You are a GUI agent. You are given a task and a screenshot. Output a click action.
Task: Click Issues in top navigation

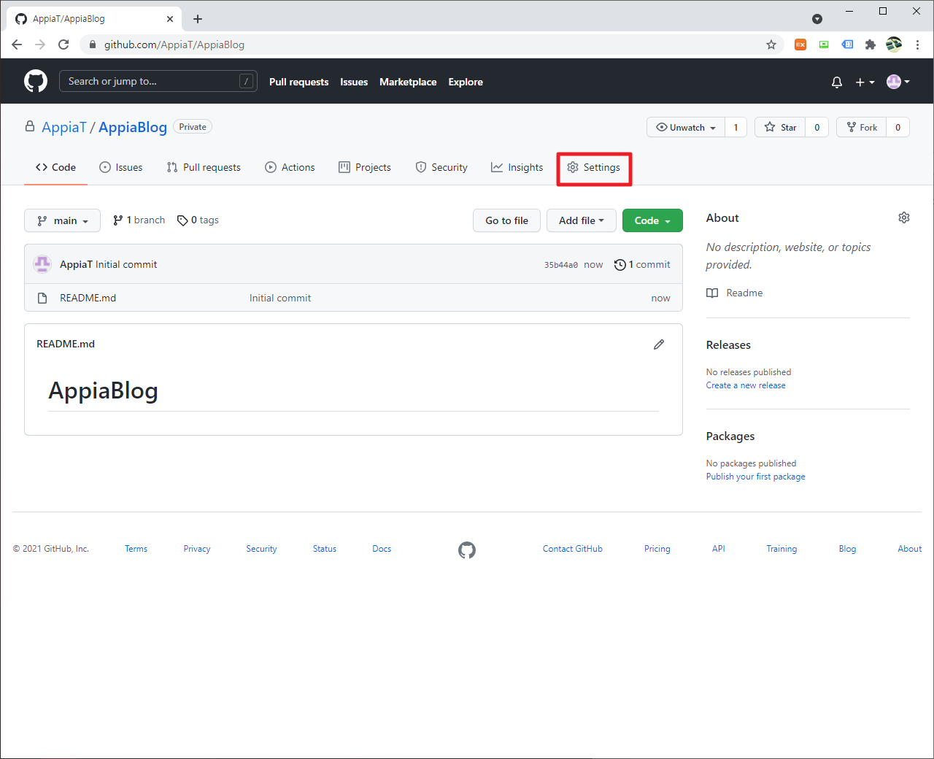(x=354, y=82)
